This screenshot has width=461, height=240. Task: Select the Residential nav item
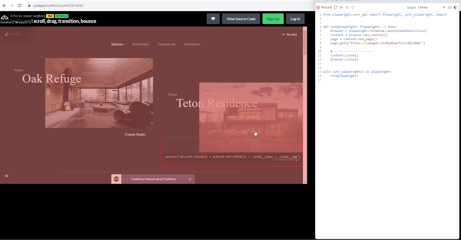click(x=140, y=44)
